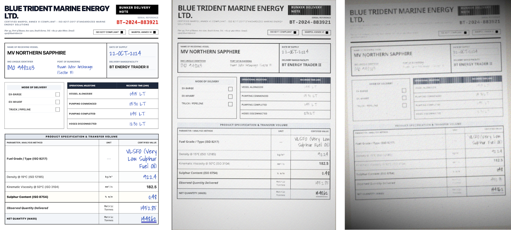Click serial BT-2024-883921 in the gray scanned copy
Viewport: 511px width, 230px height.
pyautogui.click(x=310, y=22)
